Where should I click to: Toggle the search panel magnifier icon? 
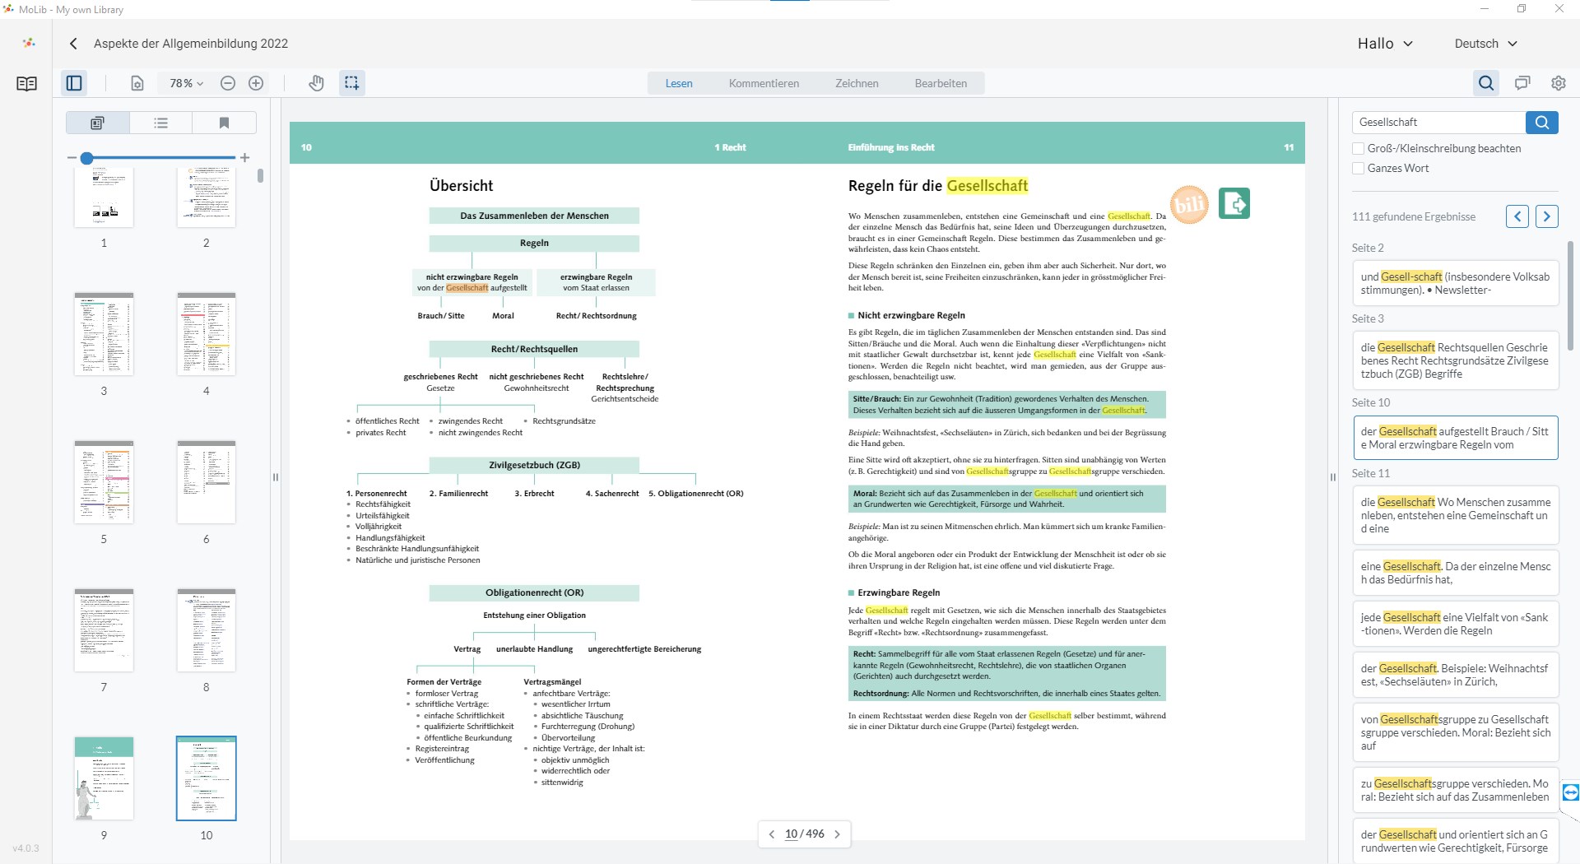[1486, 83]
